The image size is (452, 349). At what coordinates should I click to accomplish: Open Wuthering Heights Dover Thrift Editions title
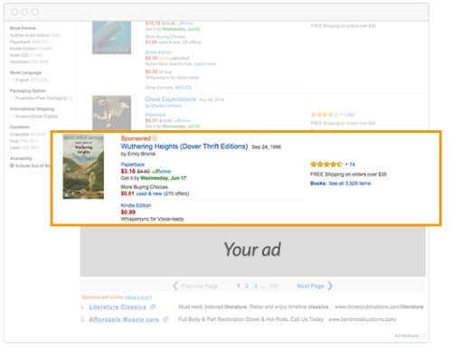(x=184, y=146)
